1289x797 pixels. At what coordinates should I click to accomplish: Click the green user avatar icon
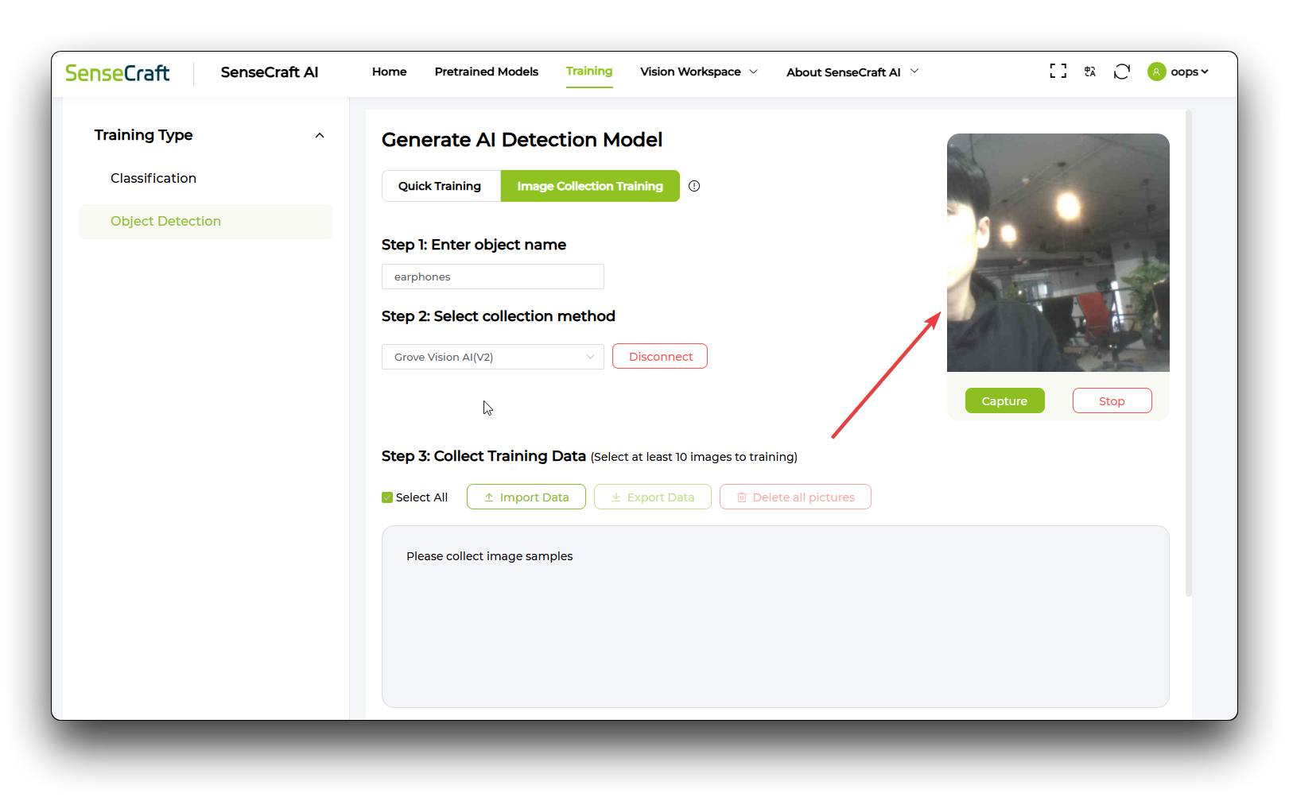(x=1155, y=72)
